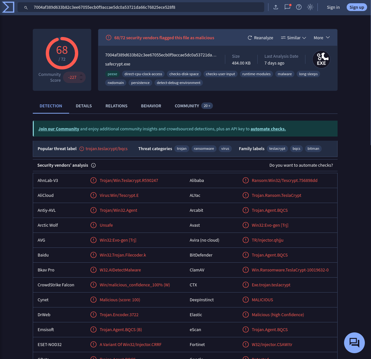Click the Reanalyze button
Screen dimensions: 371x359
(260, 38)
